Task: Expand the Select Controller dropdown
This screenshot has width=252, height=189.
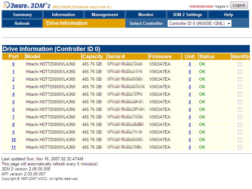Action: point(199,23)
